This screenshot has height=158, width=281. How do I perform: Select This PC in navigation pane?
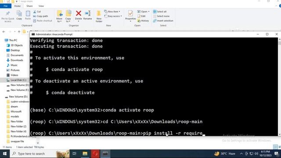11,40
